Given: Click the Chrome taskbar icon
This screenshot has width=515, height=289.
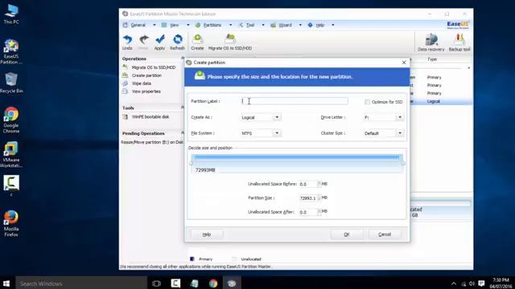Looking at the screenshot, I should [213, 283].
